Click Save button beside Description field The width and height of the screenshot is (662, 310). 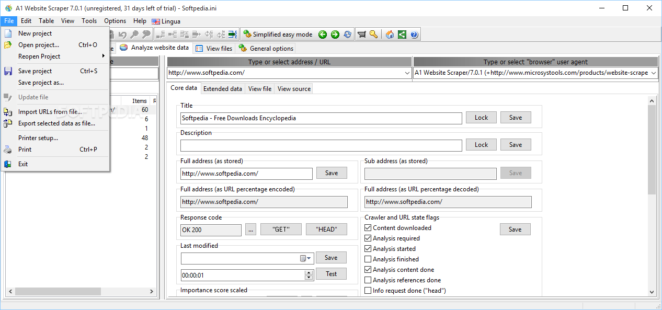516,145
